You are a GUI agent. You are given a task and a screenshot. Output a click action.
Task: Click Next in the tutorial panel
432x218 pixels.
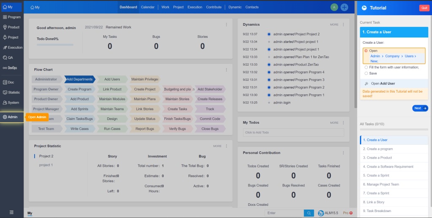(420, 108)
